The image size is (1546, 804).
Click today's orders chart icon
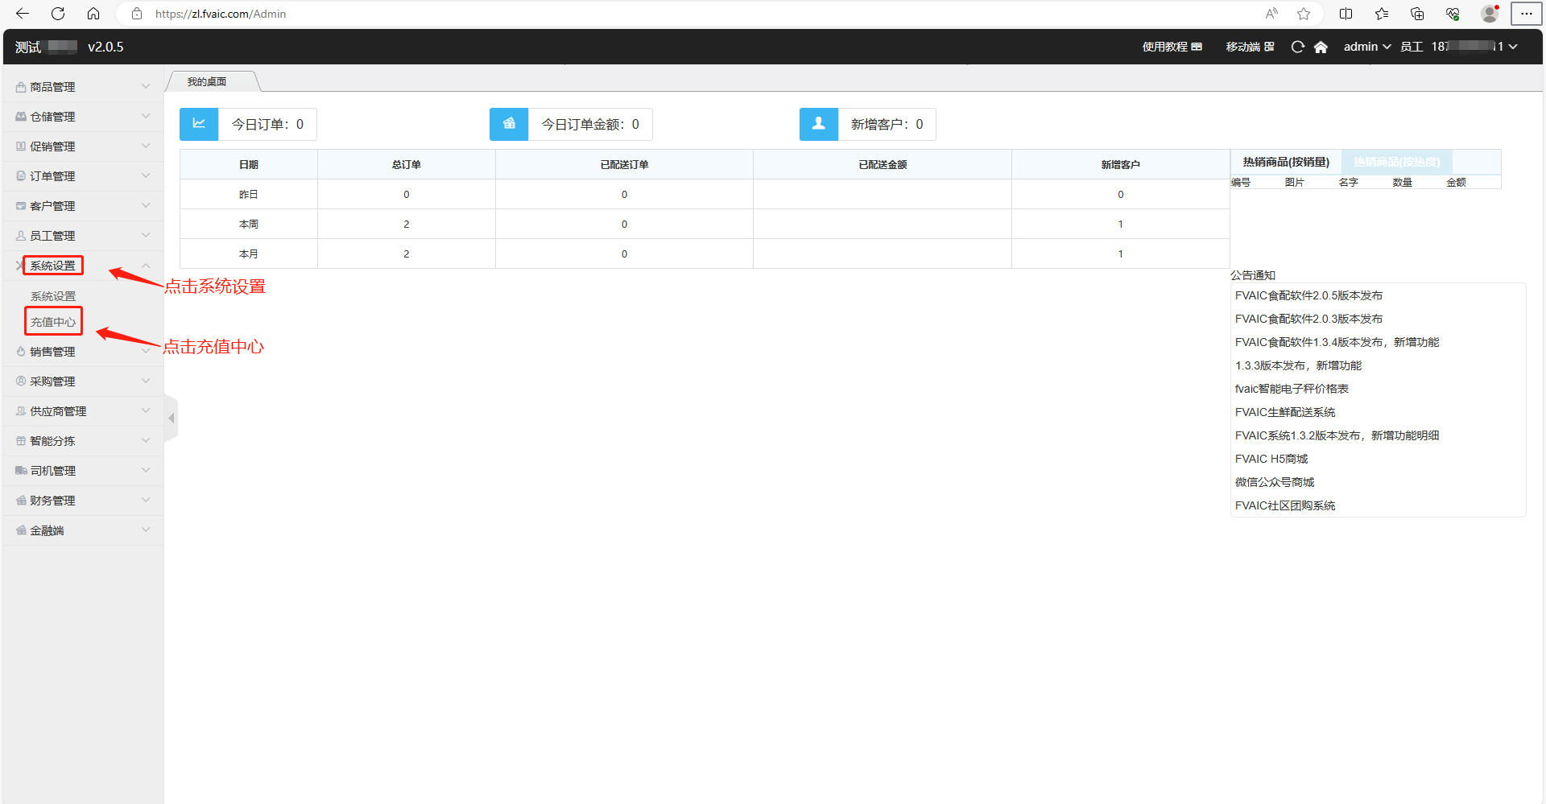click(x=199, y=124)
